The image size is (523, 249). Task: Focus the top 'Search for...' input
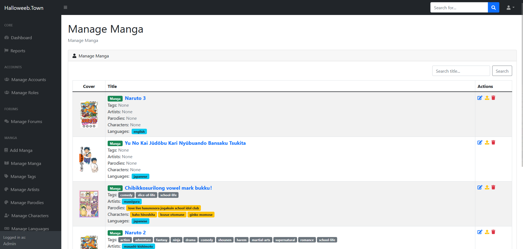coord(459,8)
